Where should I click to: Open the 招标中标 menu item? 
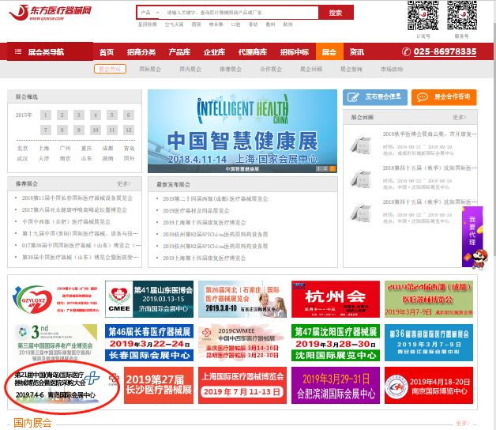point(295,52)
